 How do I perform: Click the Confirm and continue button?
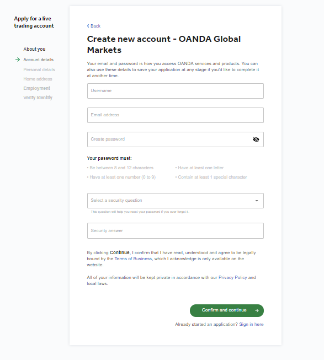226,310
